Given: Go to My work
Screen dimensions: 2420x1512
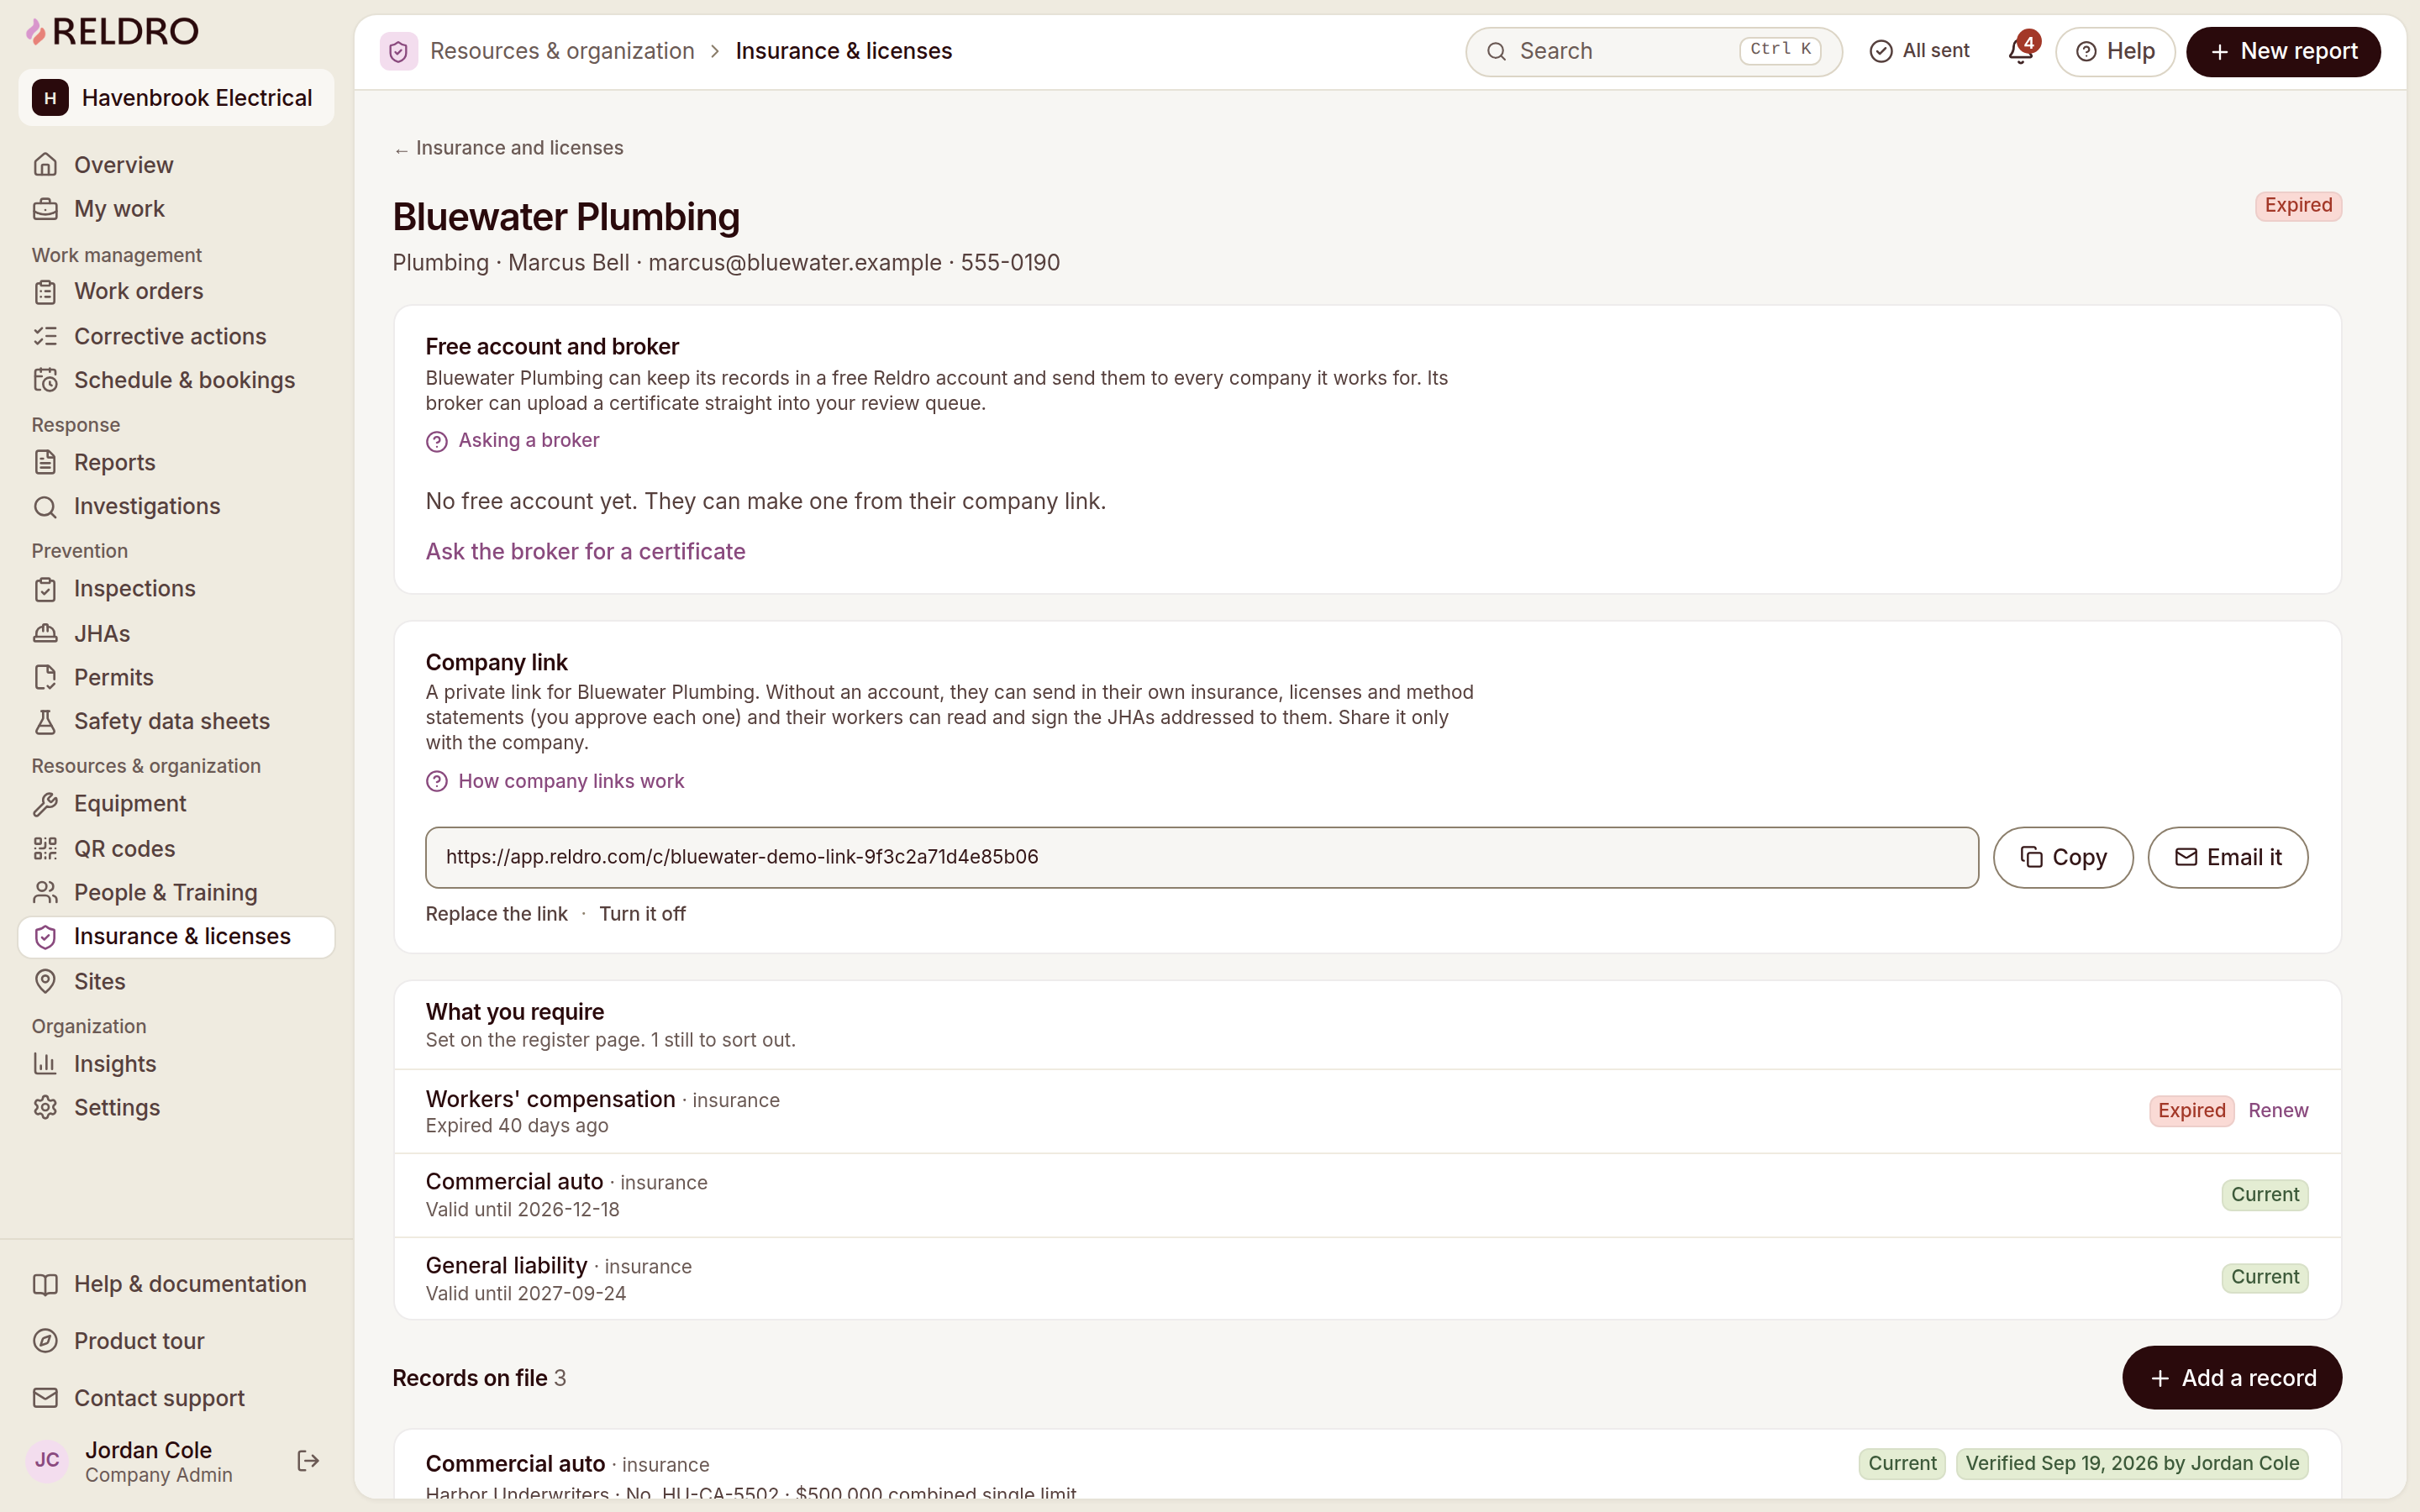Looking at the screenshot, I should (x=176, y=209).
